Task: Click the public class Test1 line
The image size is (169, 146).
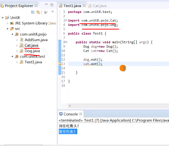Action: (x=87, y=33)
